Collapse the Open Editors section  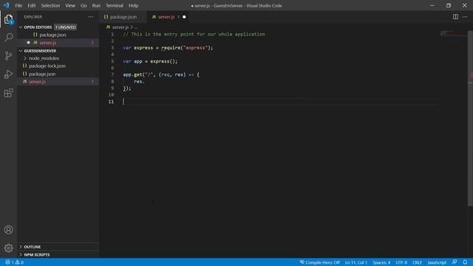click(21, 27)
